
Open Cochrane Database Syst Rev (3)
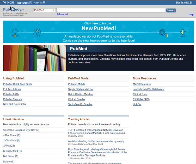[x=21, y=130]
